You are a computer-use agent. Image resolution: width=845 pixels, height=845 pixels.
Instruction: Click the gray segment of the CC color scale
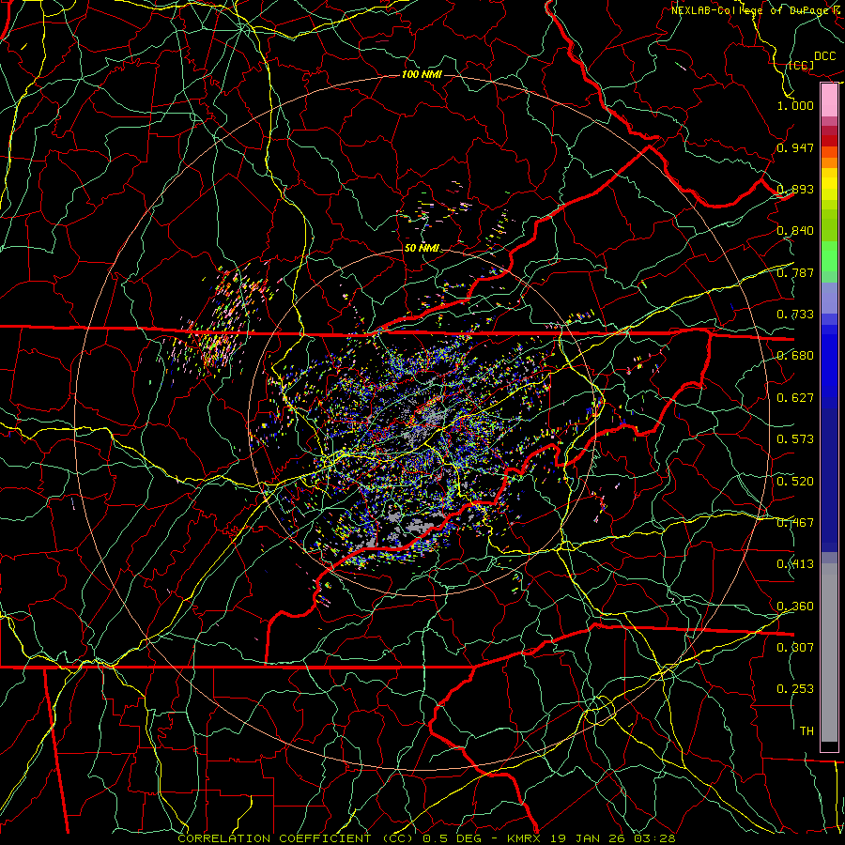[829, 653]
